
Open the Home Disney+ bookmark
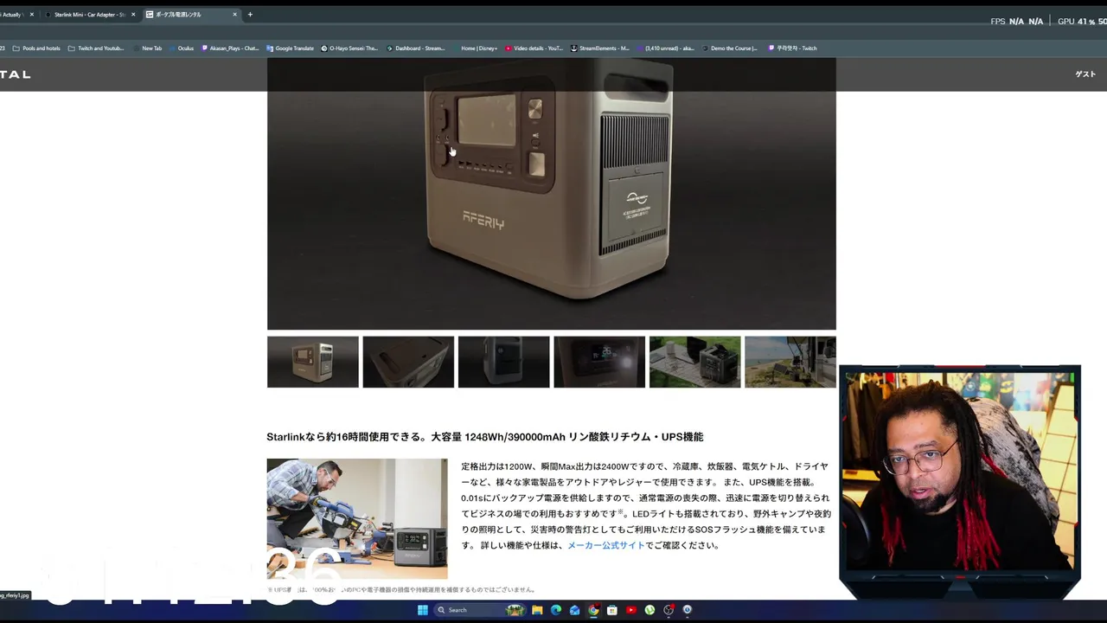tap(475, 48)
